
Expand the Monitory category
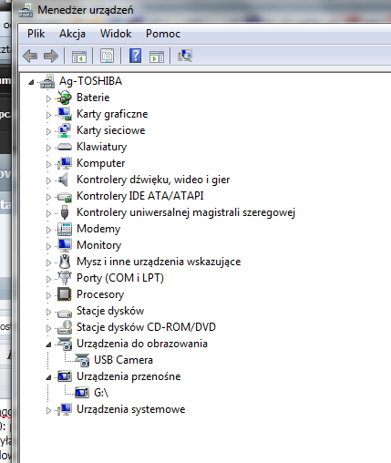point(48,246)
